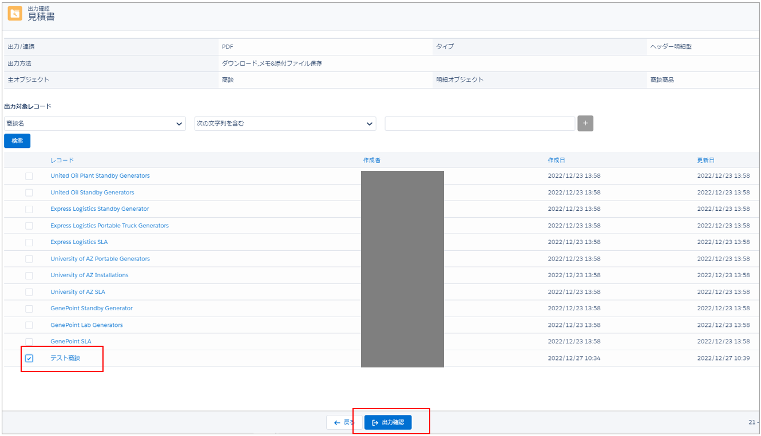Check United Oil Plant Standby Generators checkbox
Viewport: 761px width, 436px height.
(x=29, y=176)
